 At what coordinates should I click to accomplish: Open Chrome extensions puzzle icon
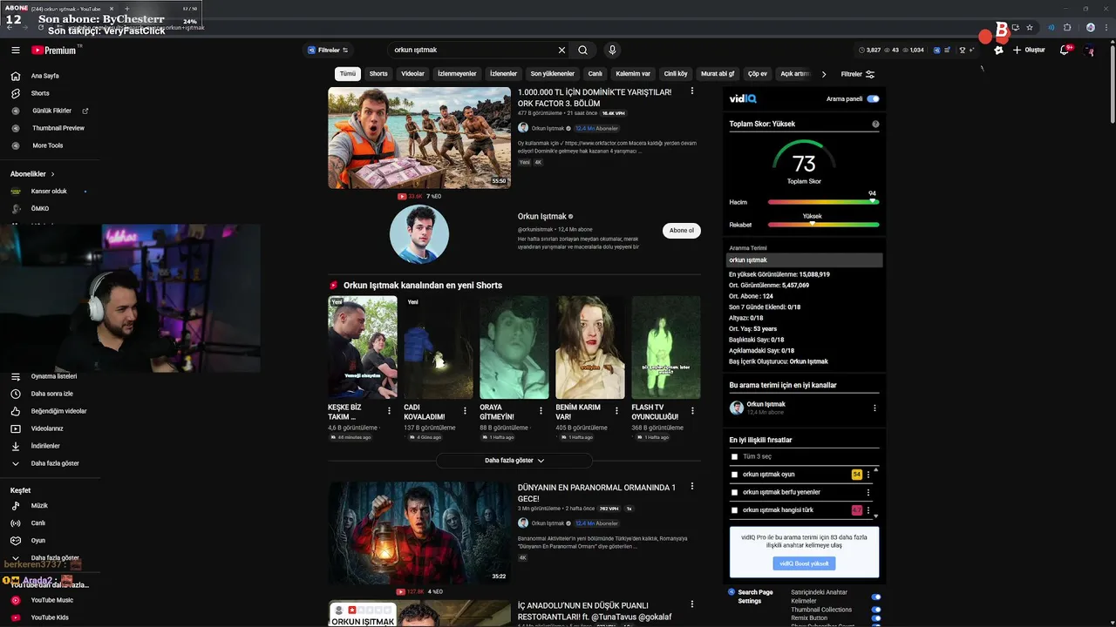pyautogui.click(x=1067, y=28)
